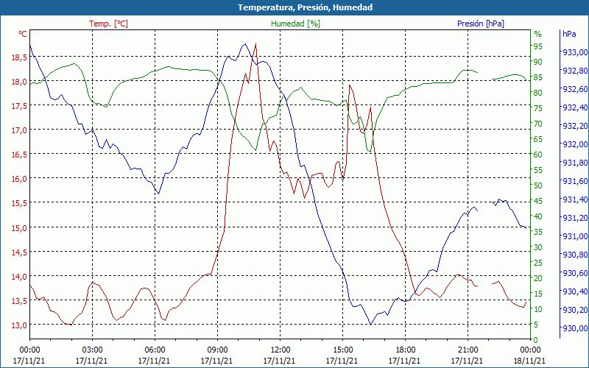Click the '932,40' pressure axis value
The height and width of the screenshot is (368, 589).
tap(575, 107)
